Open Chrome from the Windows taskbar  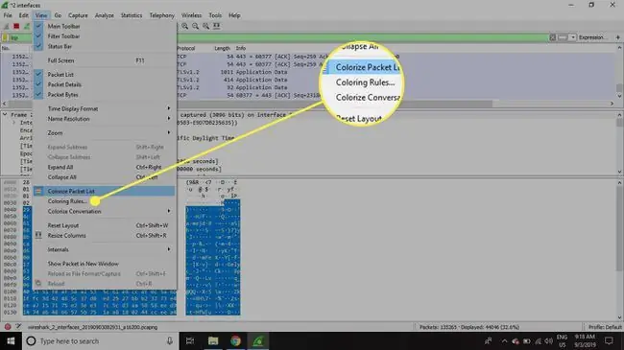[235, 340]
